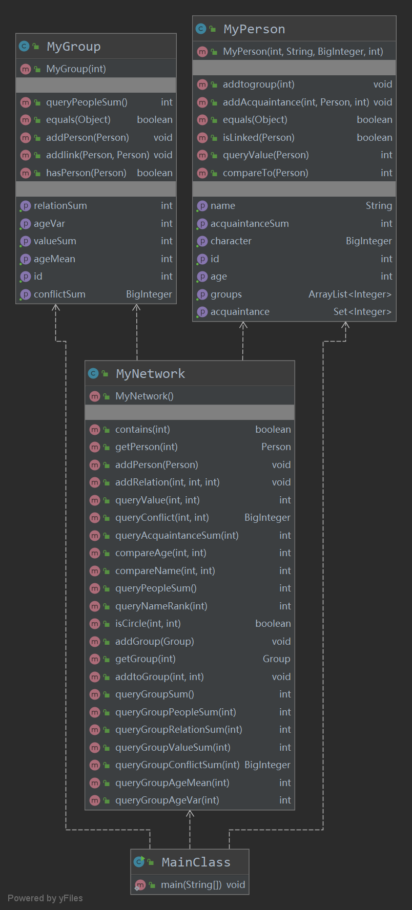Select the compareTo(Person) method in MyPerson
The height and width of the screenshot is (910, 412).
265,173
